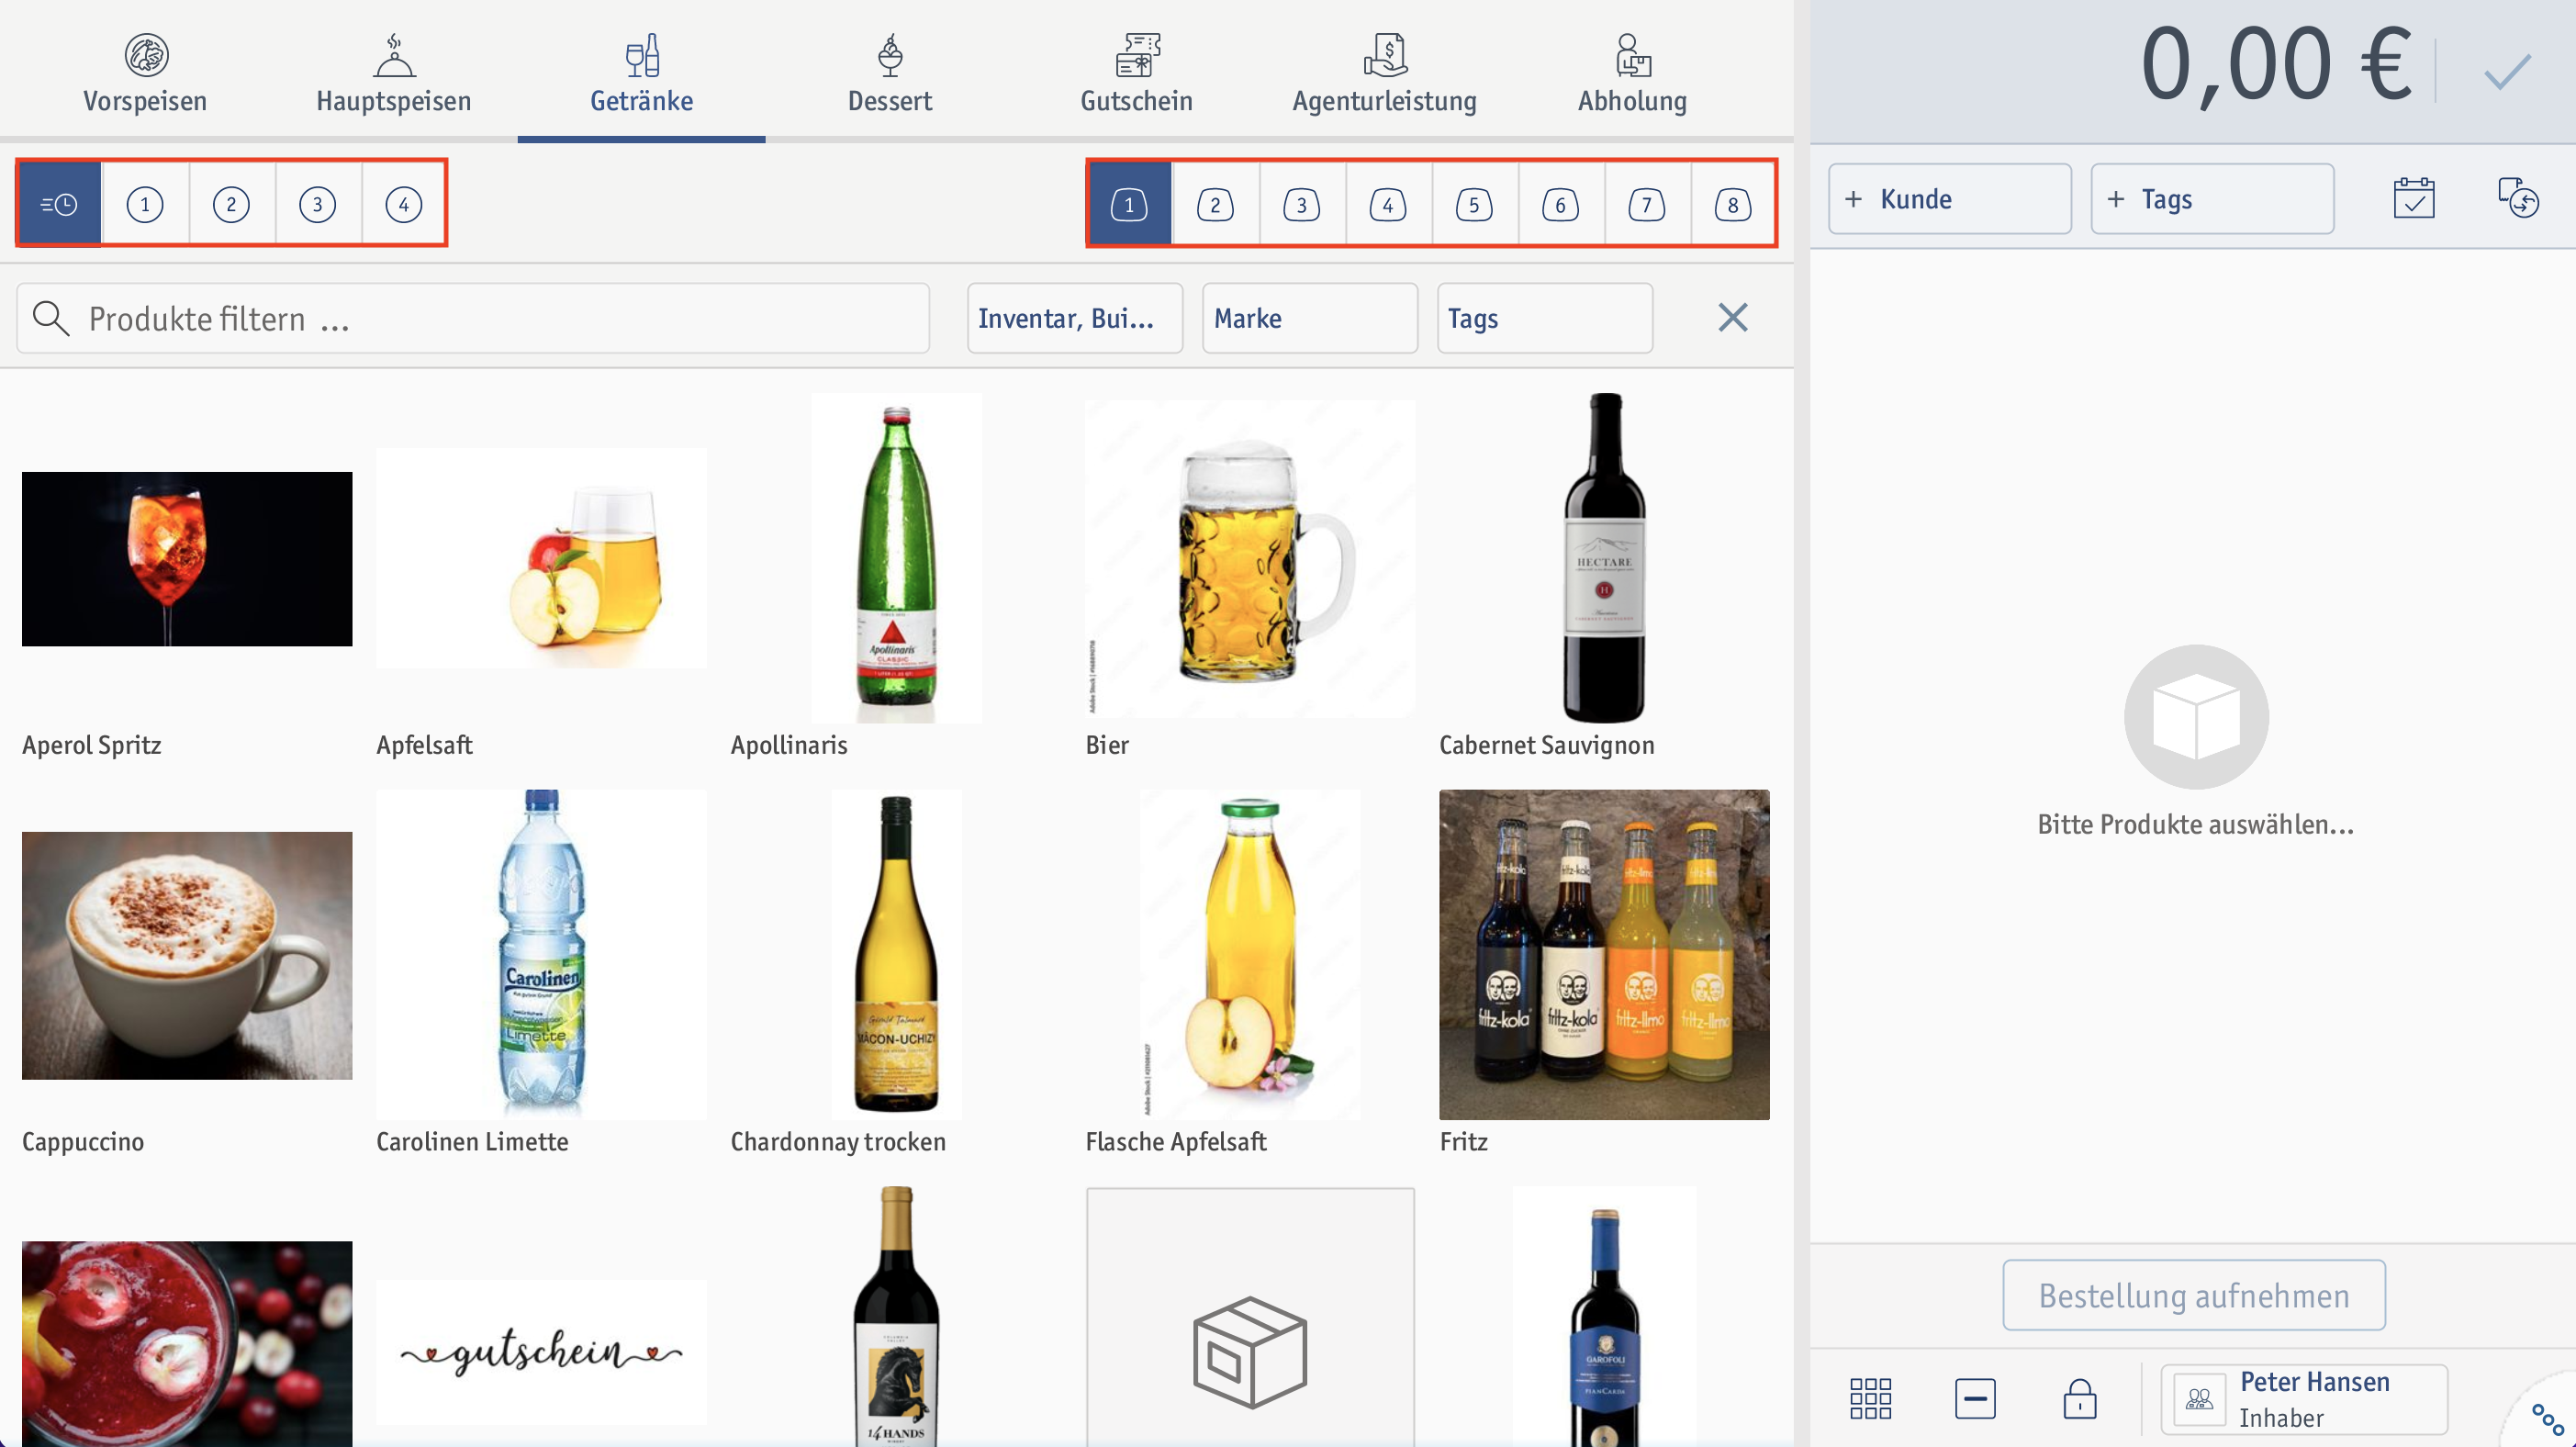
Task: Select the Apollinaris bottle product
Action: (896, 558)
